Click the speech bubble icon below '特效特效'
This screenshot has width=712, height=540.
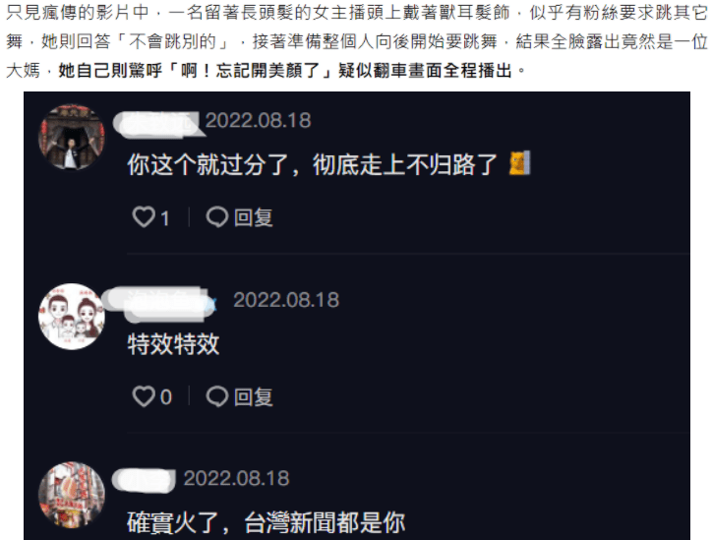pyautogui.click(x=217, y=396)
